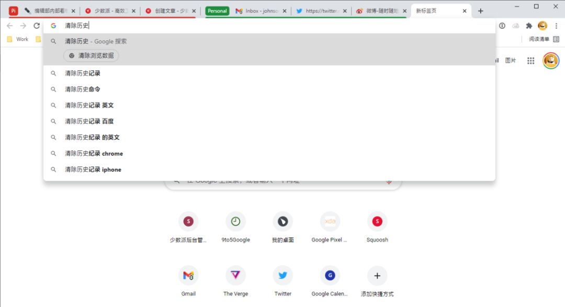The height and width of the screenshot is (307, 565).
Task: Open the Work bookmarks folder
Action: (18, 39)
